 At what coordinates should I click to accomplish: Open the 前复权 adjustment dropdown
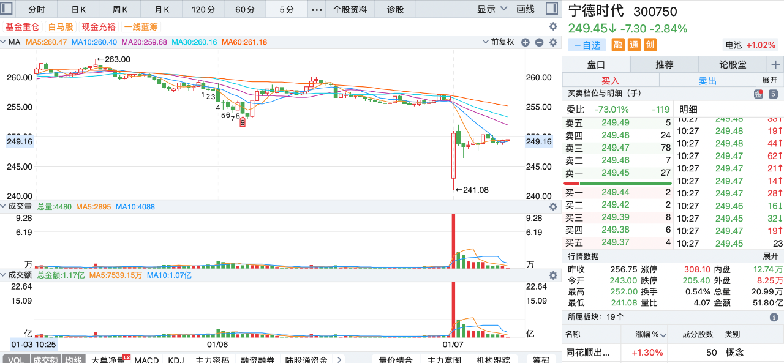tap(499, 42)
